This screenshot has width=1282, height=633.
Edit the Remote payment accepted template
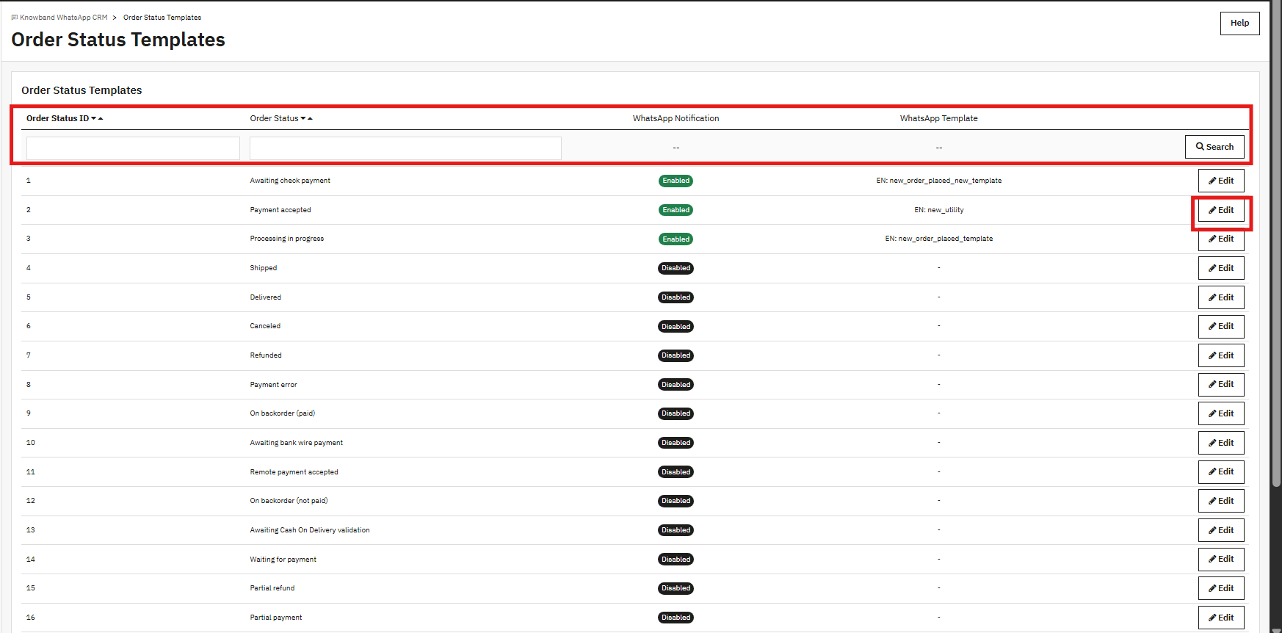(1221, 471)
